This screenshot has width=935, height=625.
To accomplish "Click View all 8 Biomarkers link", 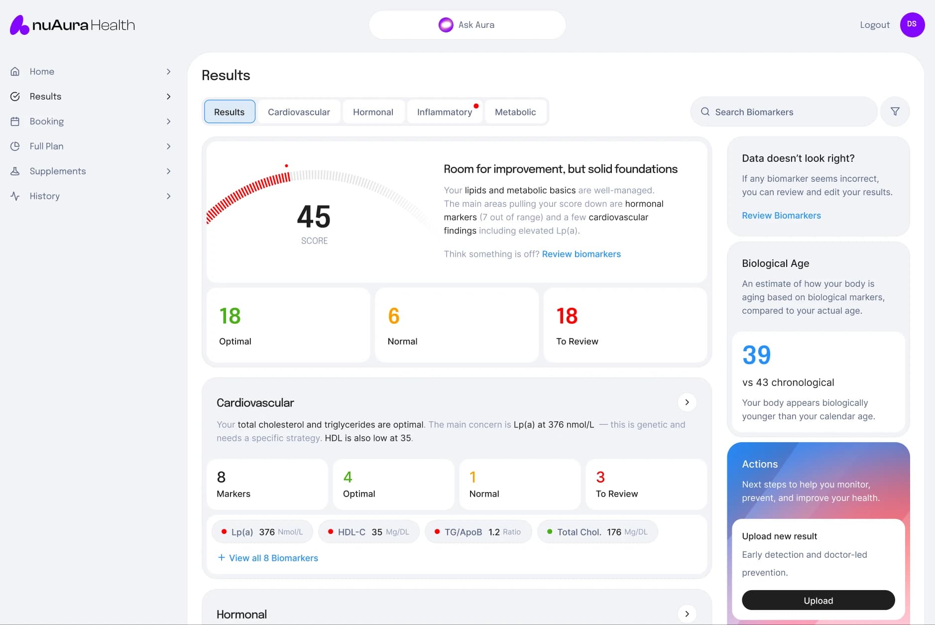I will 273,558.
